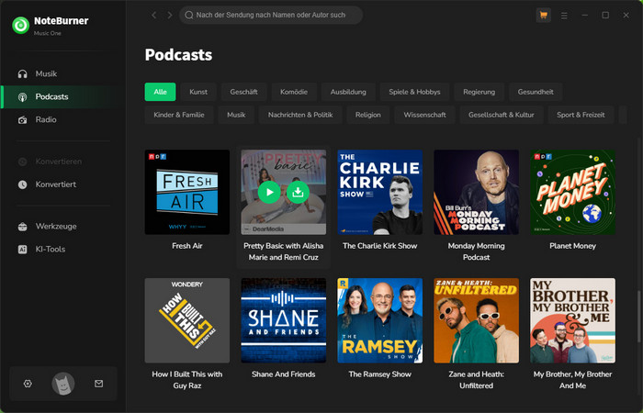Open the Werkzeuge toolbox icon
643x413 pixels.
coord(23,226)
